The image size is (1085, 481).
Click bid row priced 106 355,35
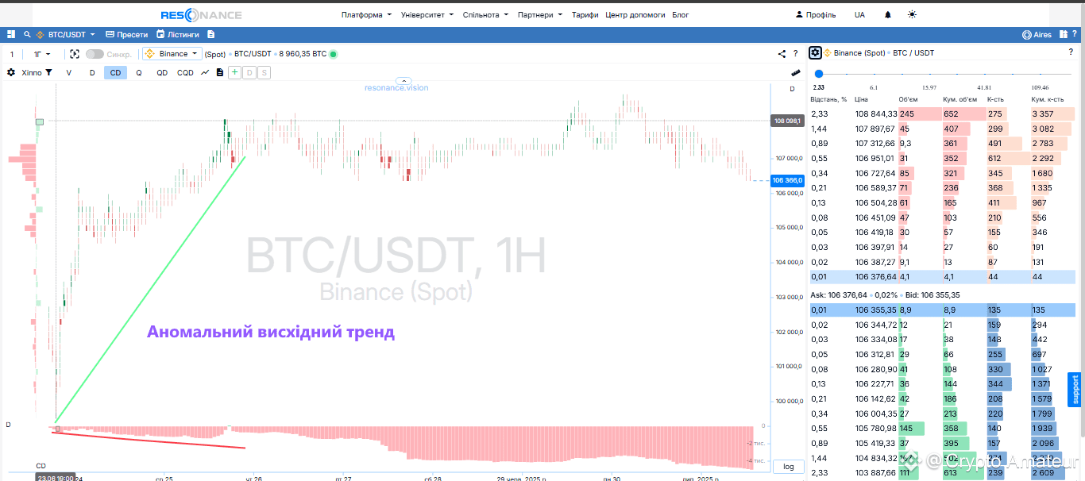click(x=942, y=310)
